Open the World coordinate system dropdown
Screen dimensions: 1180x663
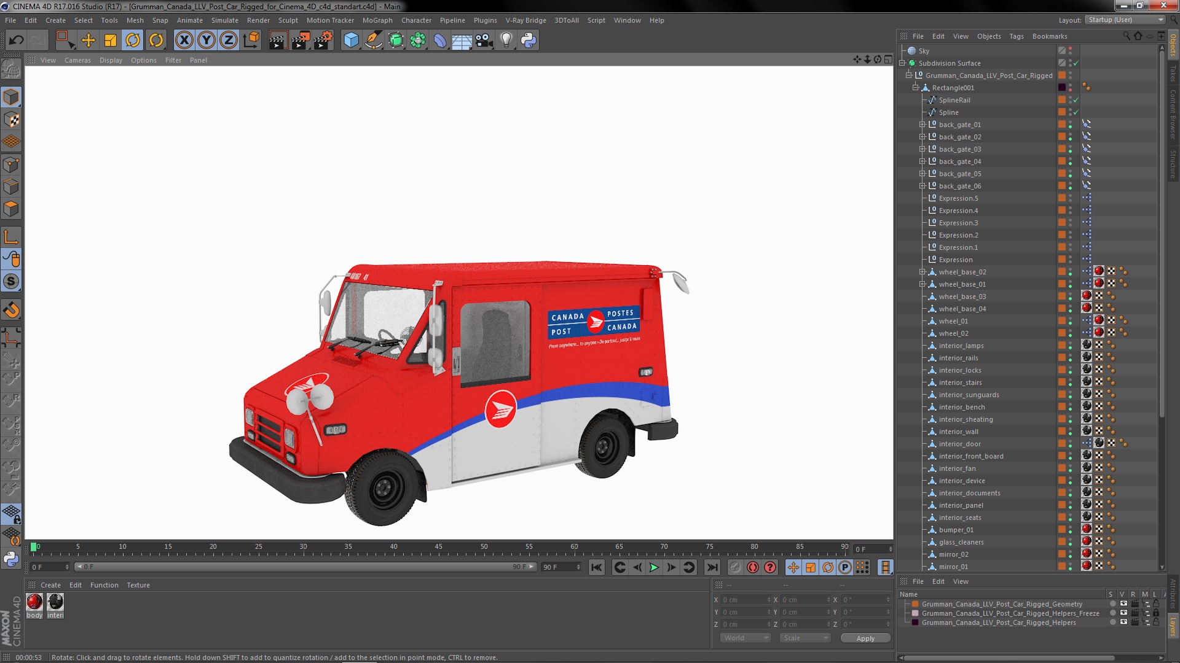pyautogui.click(x=745, y=638)
